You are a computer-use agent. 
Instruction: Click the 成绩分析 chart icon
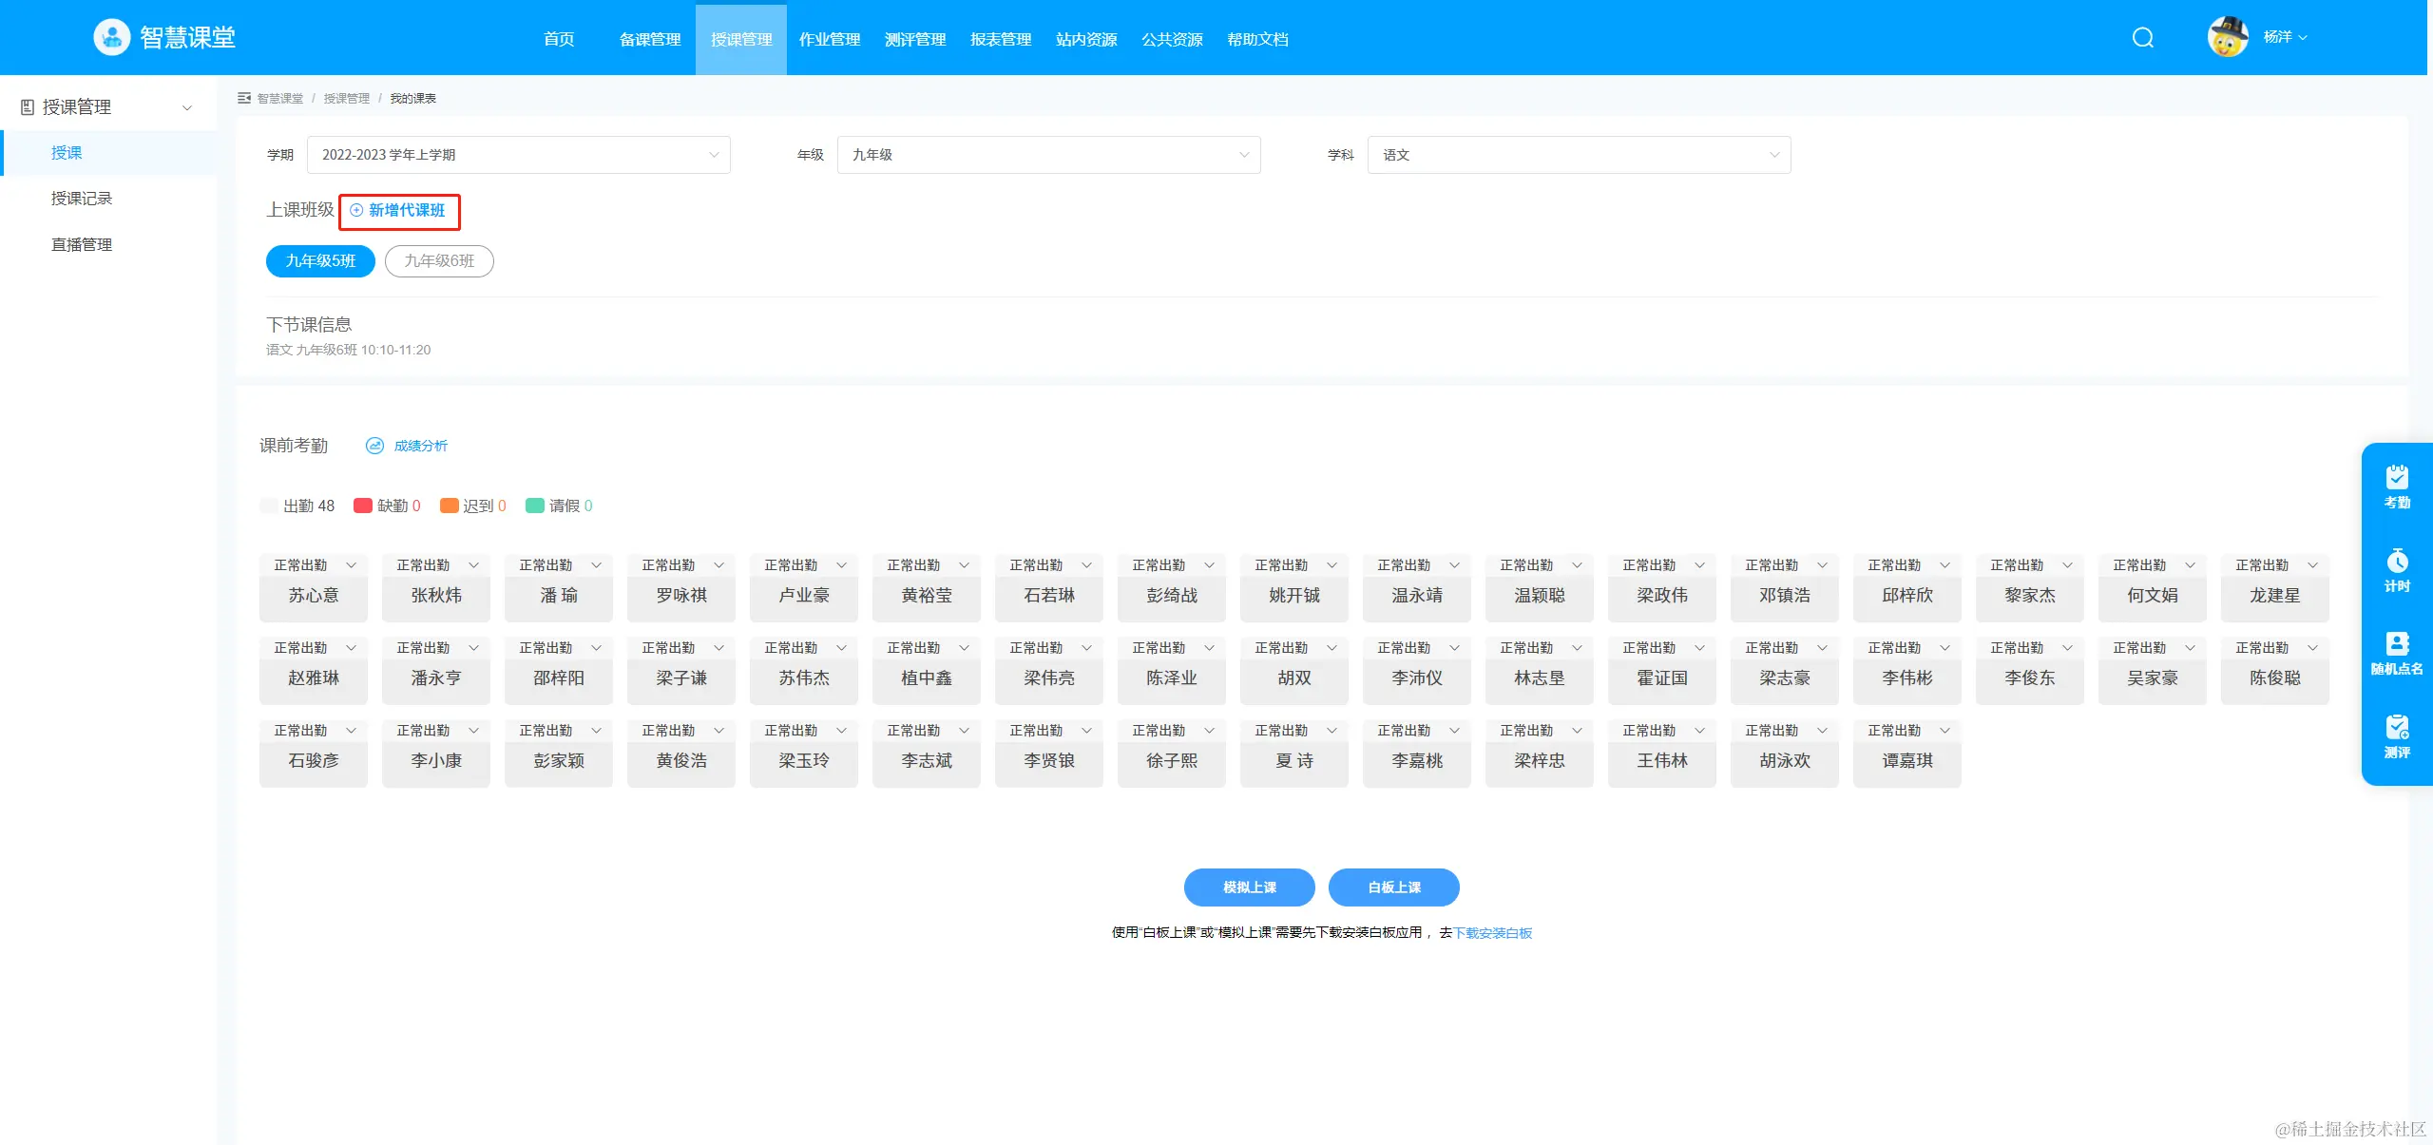[x=374, y=446]
